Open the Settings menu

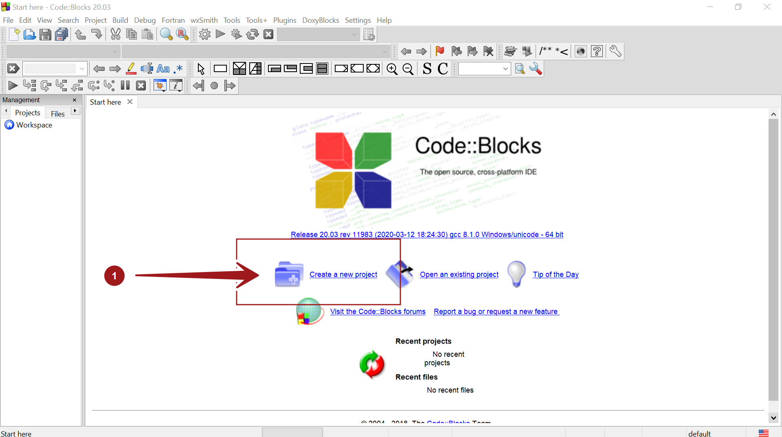358,20
